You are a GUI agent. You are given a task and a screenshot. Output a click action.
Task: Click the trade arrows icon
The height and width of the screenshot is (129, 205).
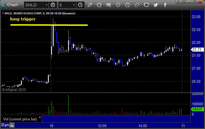137,5
